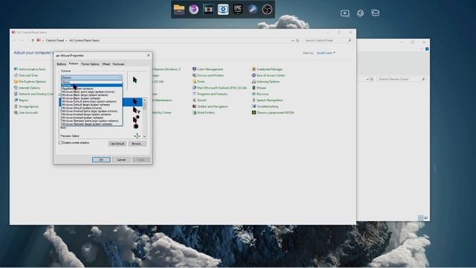The image size is (476, 268).
Task: Open Indexing Options
Action: [x=266, y=81]
